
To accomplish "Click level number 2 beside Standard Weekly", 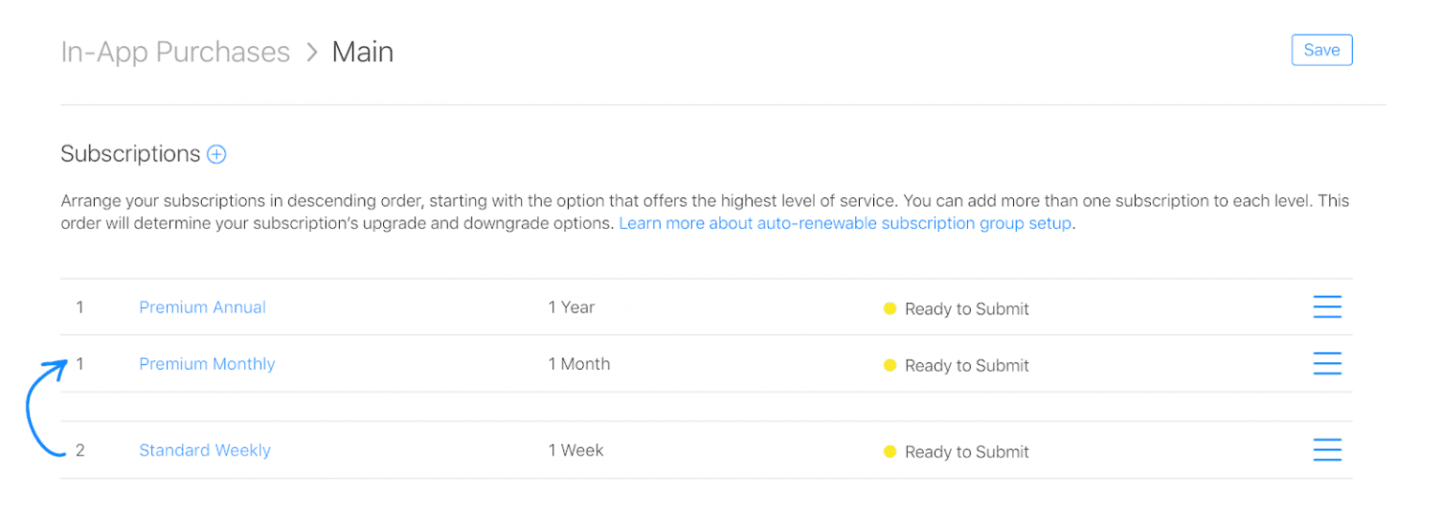I will [80, 451].
